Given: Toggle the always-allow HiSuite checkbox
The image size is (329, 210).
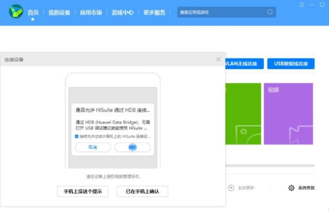Looking at the screenshot, I should click(77, 136).
